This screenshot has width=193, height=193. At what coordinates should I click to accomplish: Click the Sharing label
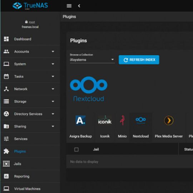click(x=20, y=127)
